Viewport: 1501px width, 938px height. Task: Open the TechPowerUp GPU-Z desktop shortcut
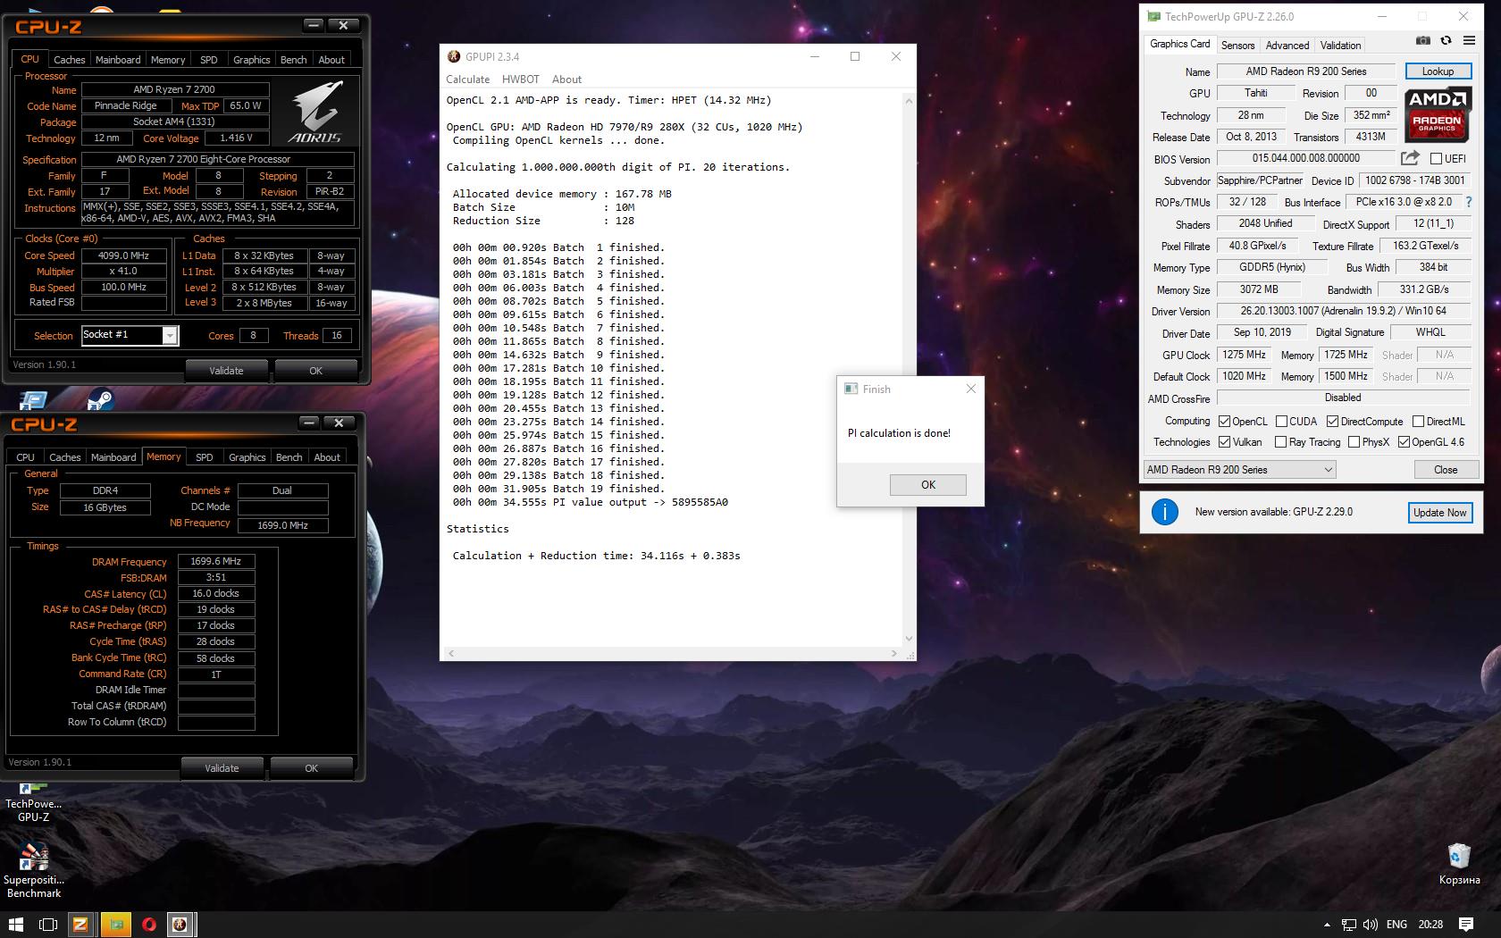point(34,802)
